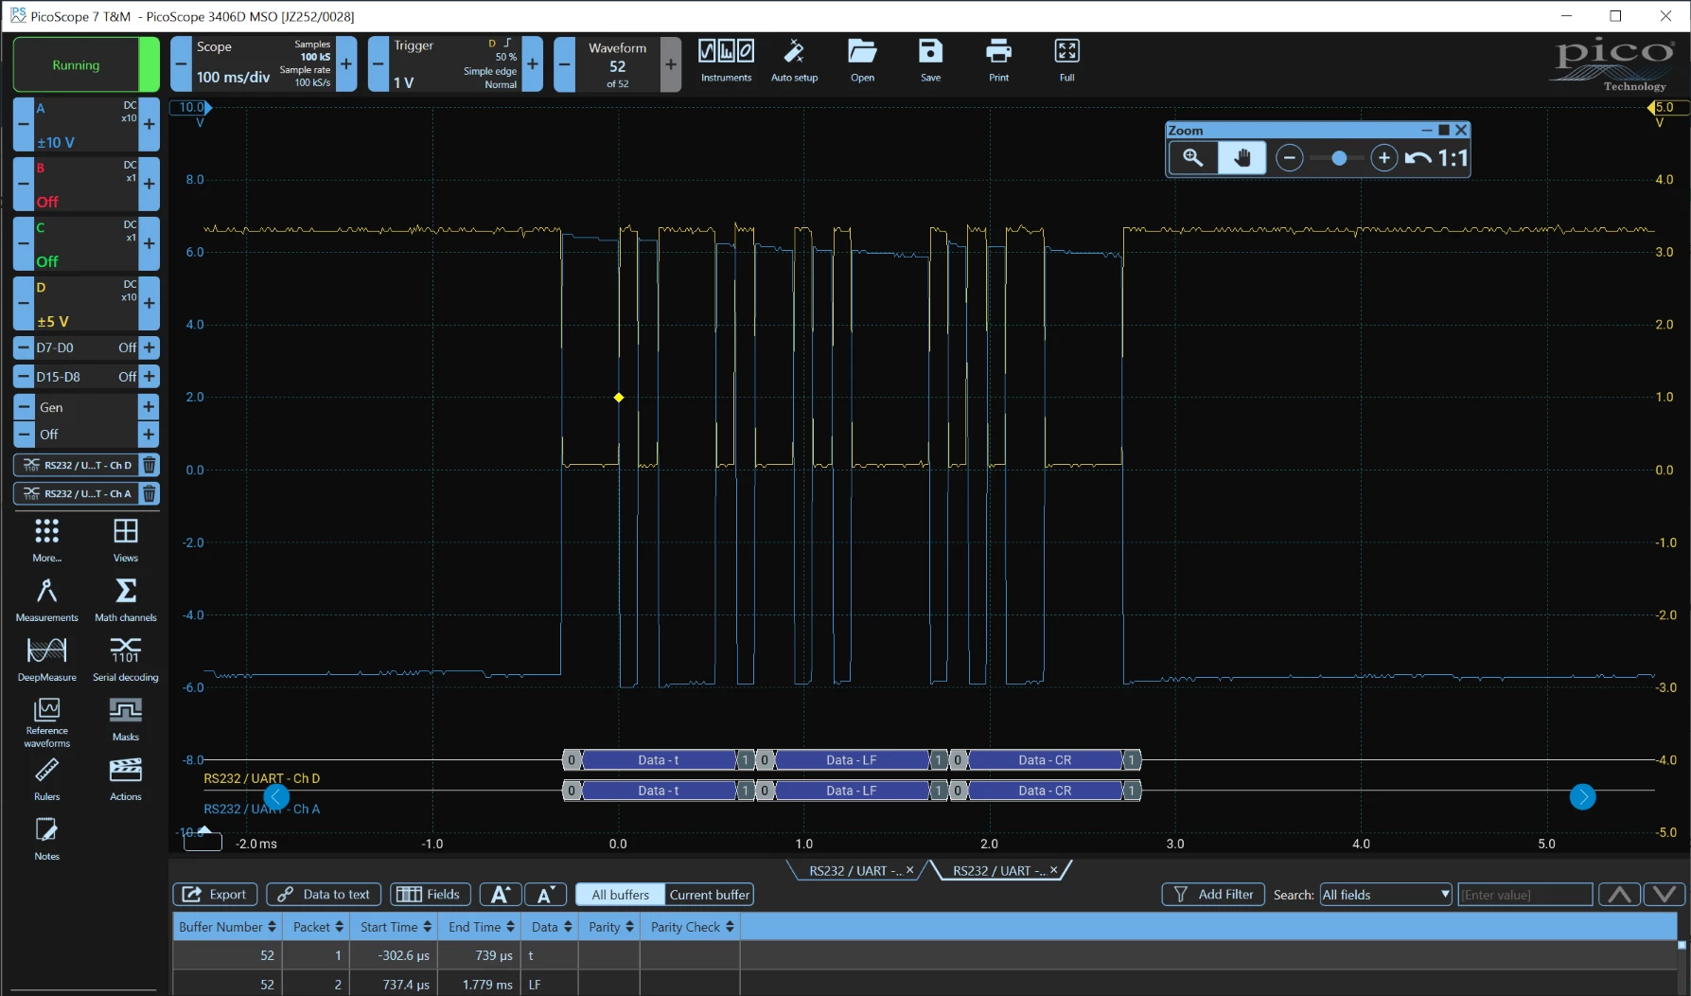The height and width of the screenshot is (996, 1691).
Task: Launch DeepMeasure
Action: click(46, 660)
